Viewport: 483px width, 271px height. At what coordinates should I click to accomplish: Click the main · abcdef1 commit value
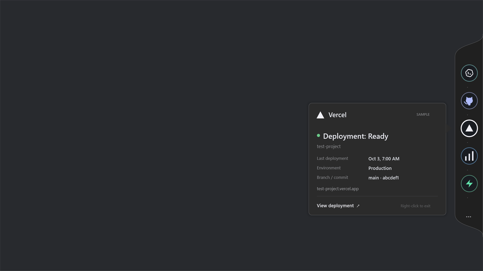tap(384, 178)
